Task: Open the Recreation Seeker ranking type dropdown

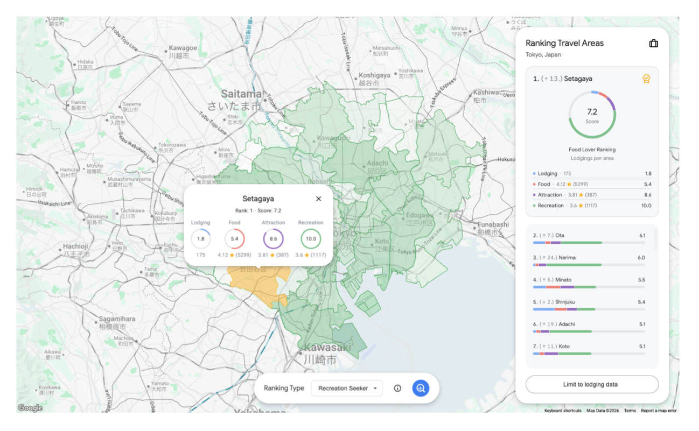Action: [346, 387]
